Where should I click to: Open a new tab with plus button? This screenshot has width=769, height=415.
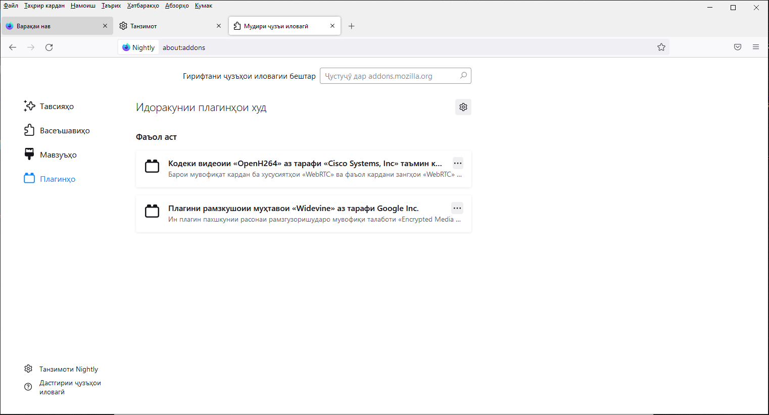352,26
